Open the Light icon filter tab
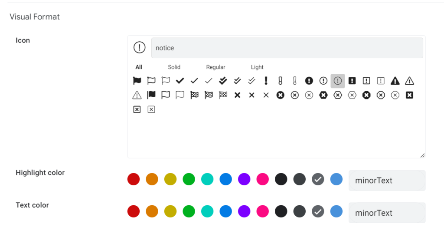This screenshot has height=240, width=444. tap(257, 67)
